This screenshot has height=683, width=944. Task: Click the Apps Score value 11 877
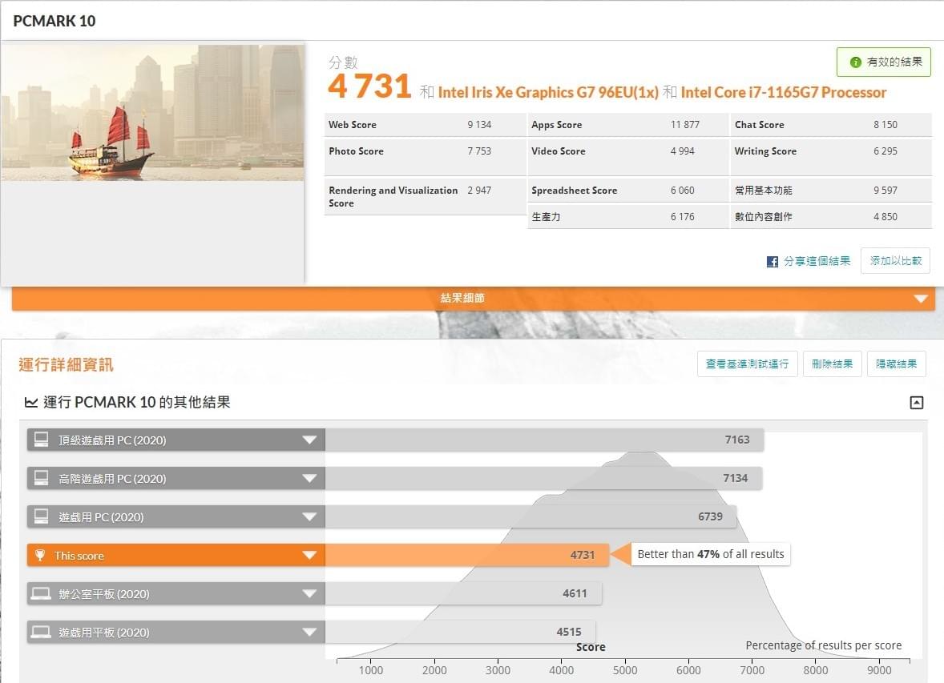point(685,125)
